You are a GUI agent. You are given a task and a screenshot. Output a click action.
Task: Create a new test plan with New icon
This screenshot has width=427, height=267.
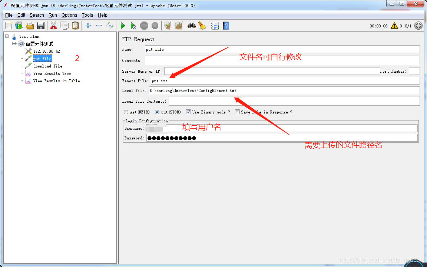point(9,26)
